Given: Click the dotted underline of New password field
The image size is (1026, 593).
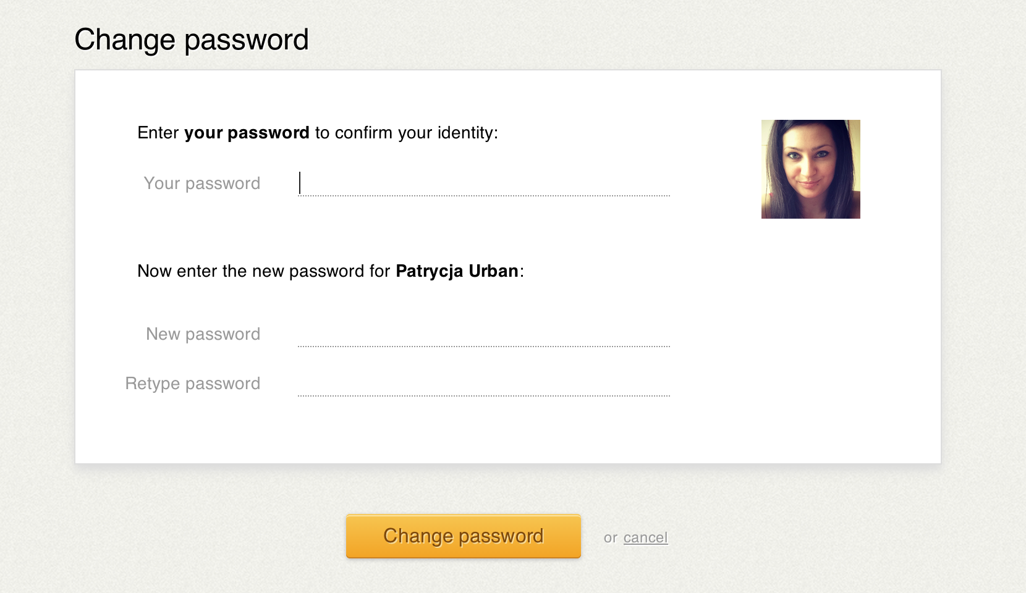Looking at the screenshot, I should pos(484,347).
